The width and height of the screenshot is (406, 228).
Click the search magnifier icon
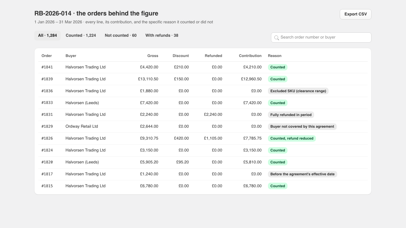point(277,37)
